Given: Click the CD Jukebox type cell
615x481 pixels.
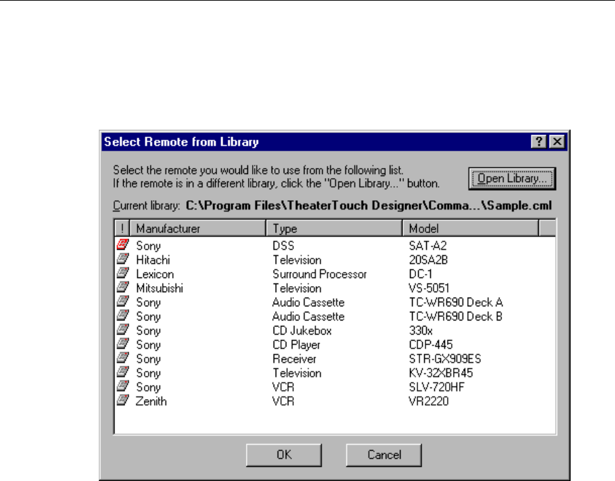Looking at the screenshot, I should click(302, 331).
